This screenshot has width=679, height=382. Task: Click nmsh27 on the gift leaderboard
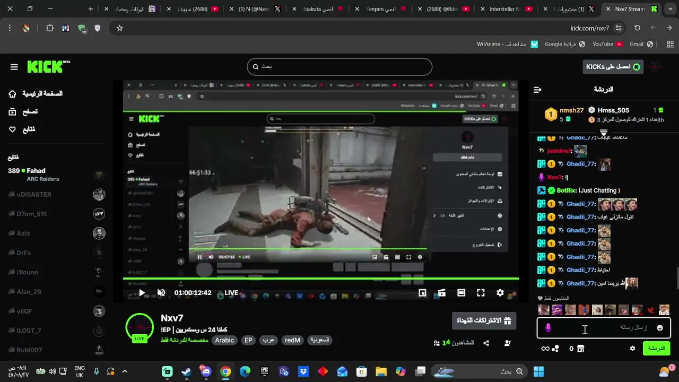coord(571,110)
